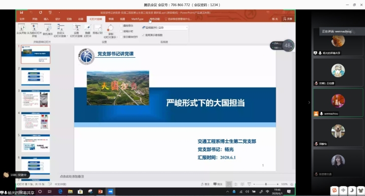This screenshot has width=365, height=196.
Task: Uncheck Use Presenter View (使用演示者视图)
Action: tap(143, 35)
